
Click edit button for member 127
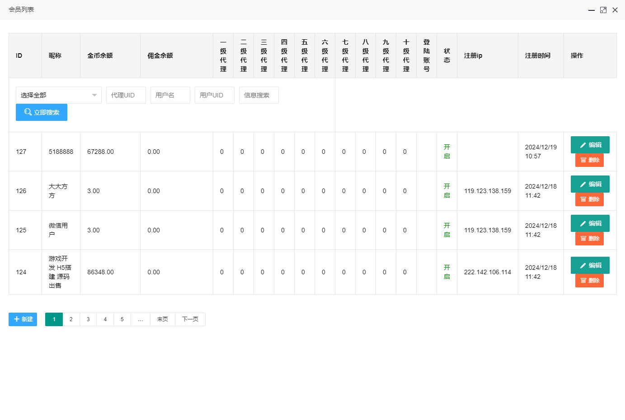click(590, 145)
